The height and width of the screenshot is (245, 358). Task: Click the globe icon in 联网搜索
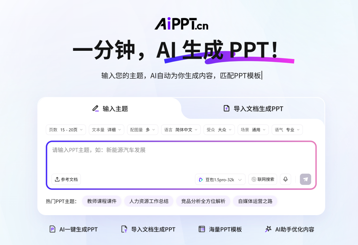coord(254,179)
